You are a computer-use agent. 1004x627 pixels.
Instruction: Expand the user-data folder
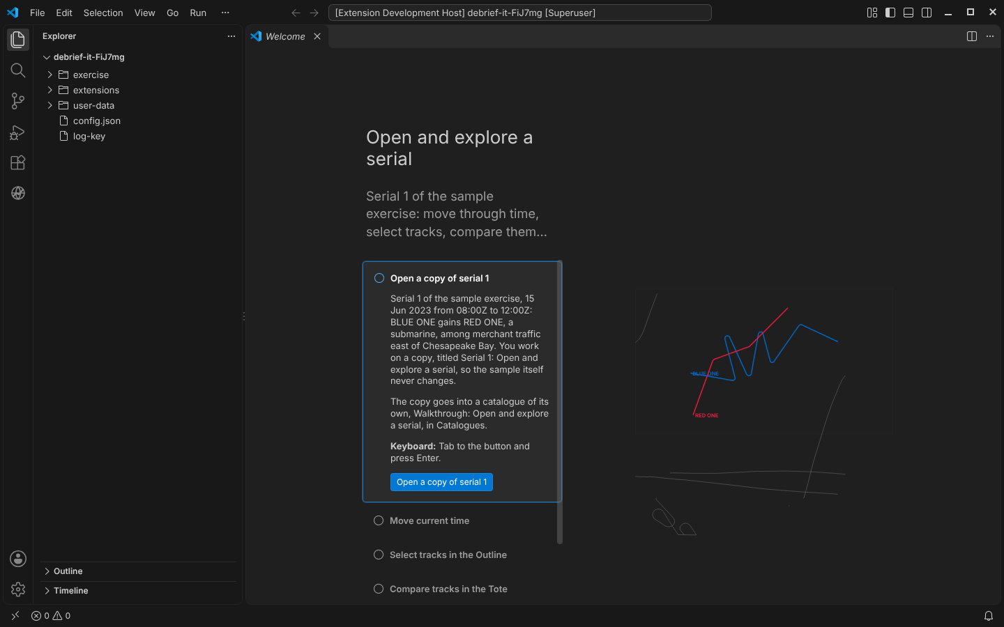point(138,105)
